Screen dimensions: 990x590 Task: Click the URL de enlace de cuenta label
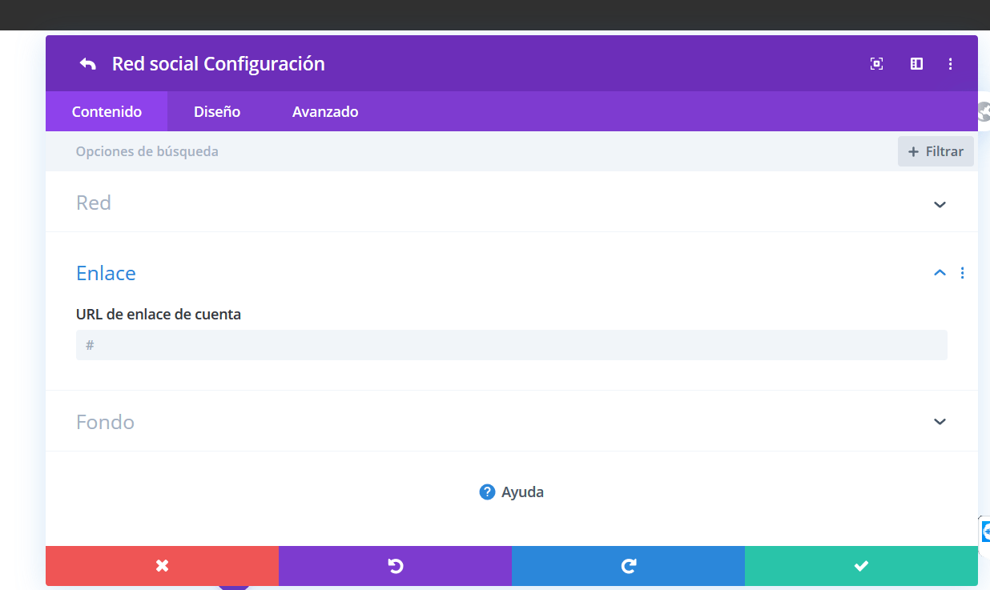tap(159, 315)
